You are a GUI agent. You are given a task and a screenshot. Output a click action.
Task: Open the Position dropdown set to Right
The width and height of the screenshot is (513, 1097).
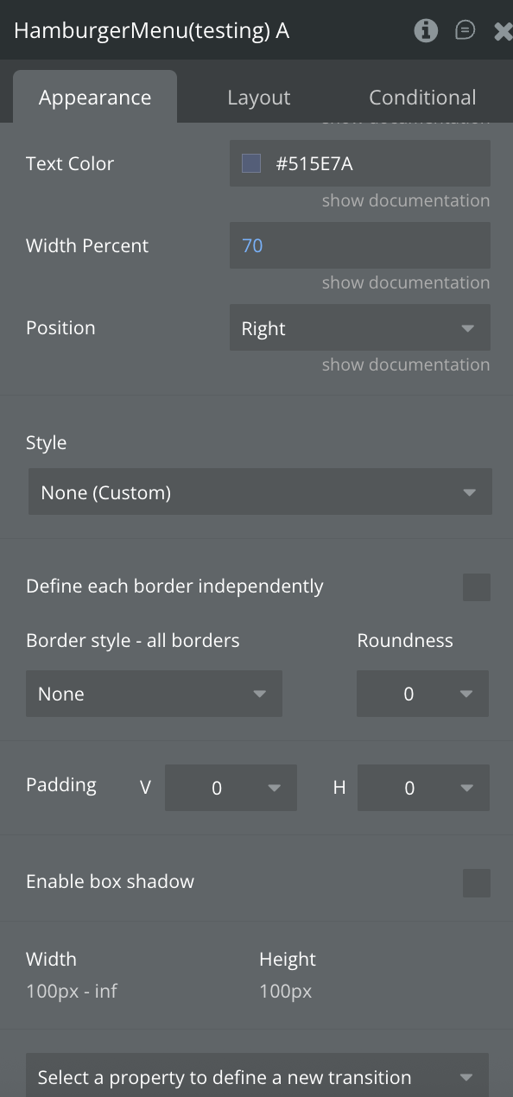click(360, 327)
